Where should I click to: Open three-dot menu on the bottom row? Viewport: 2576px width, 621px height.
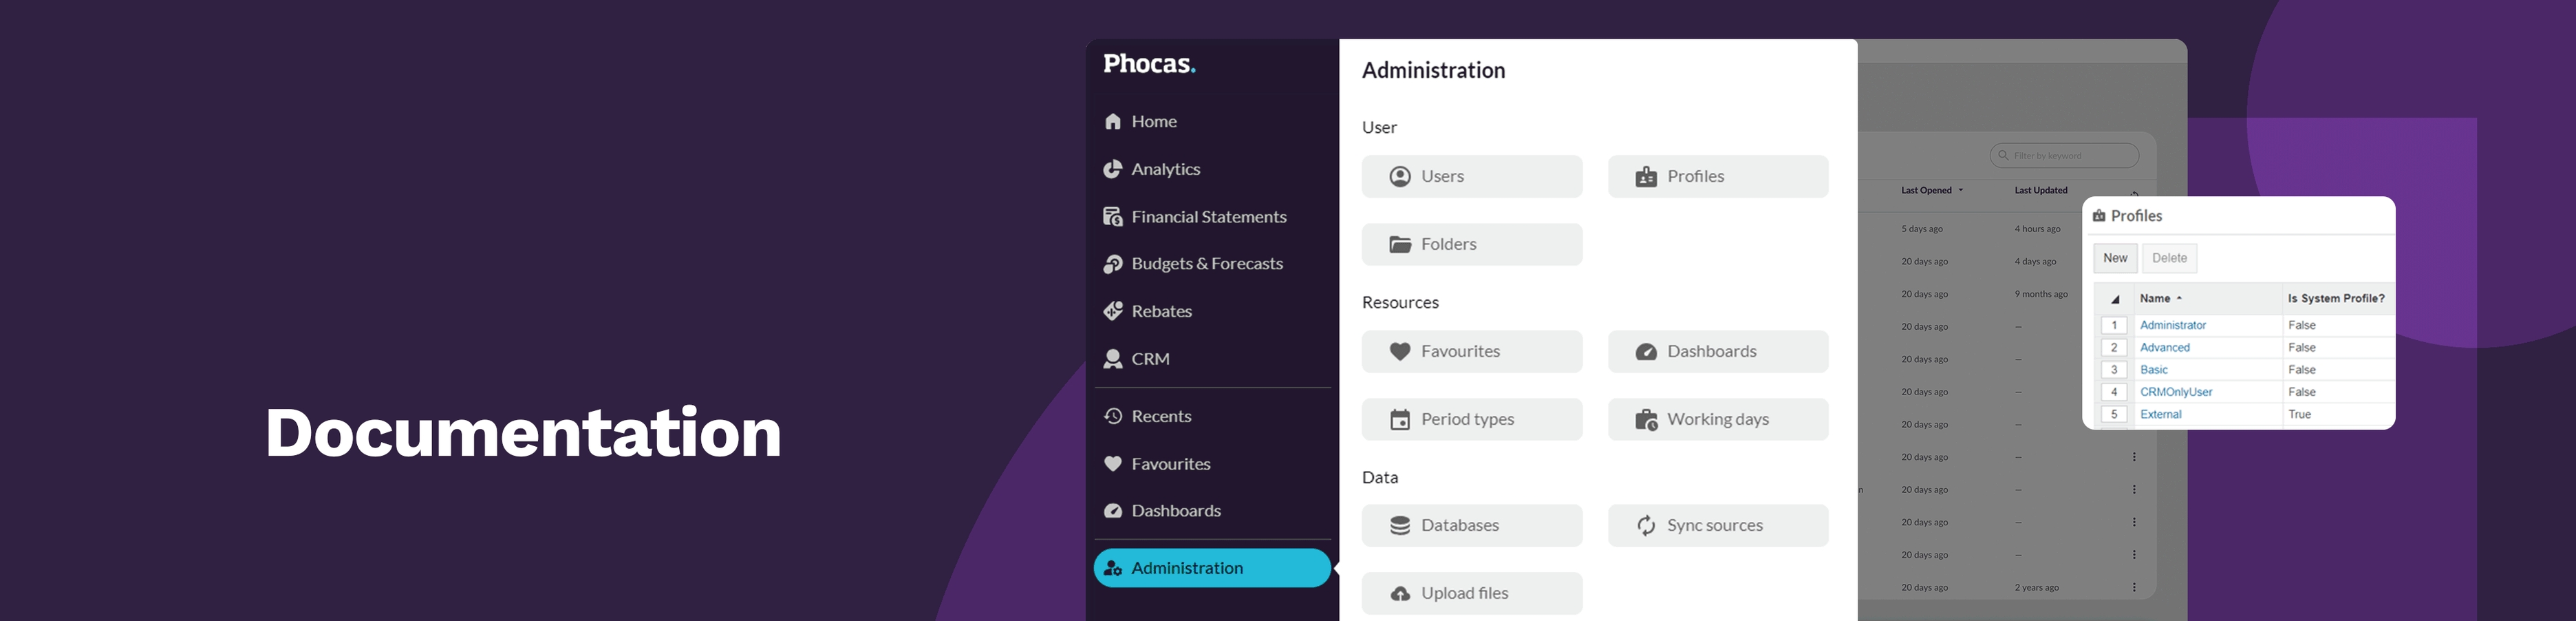[x=2134, y=587]
